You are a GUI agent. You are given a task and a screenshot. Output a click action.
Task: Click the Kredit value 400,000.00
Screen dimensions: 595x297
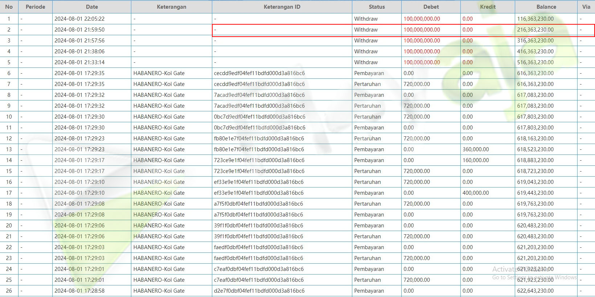(476, 193)
